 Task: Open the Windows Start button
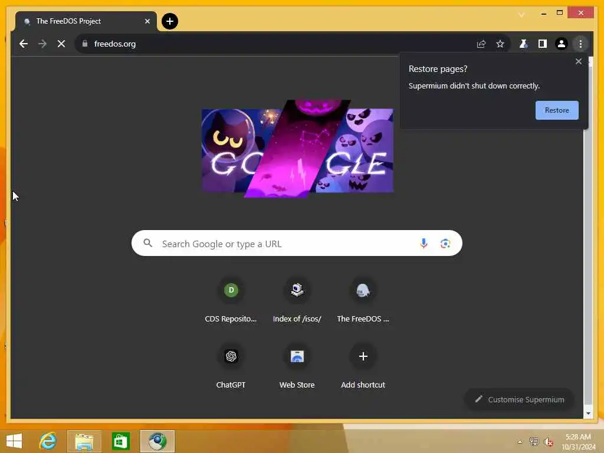point(14,441)
